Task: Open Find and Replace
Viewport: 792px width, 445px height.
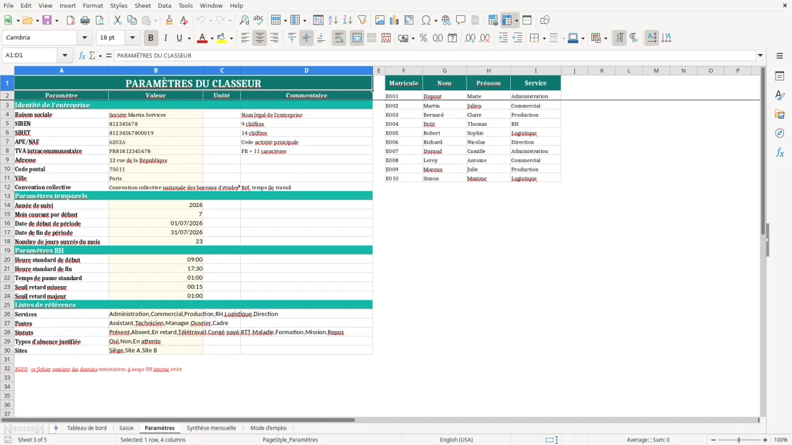Action: [x=244, y=20]
